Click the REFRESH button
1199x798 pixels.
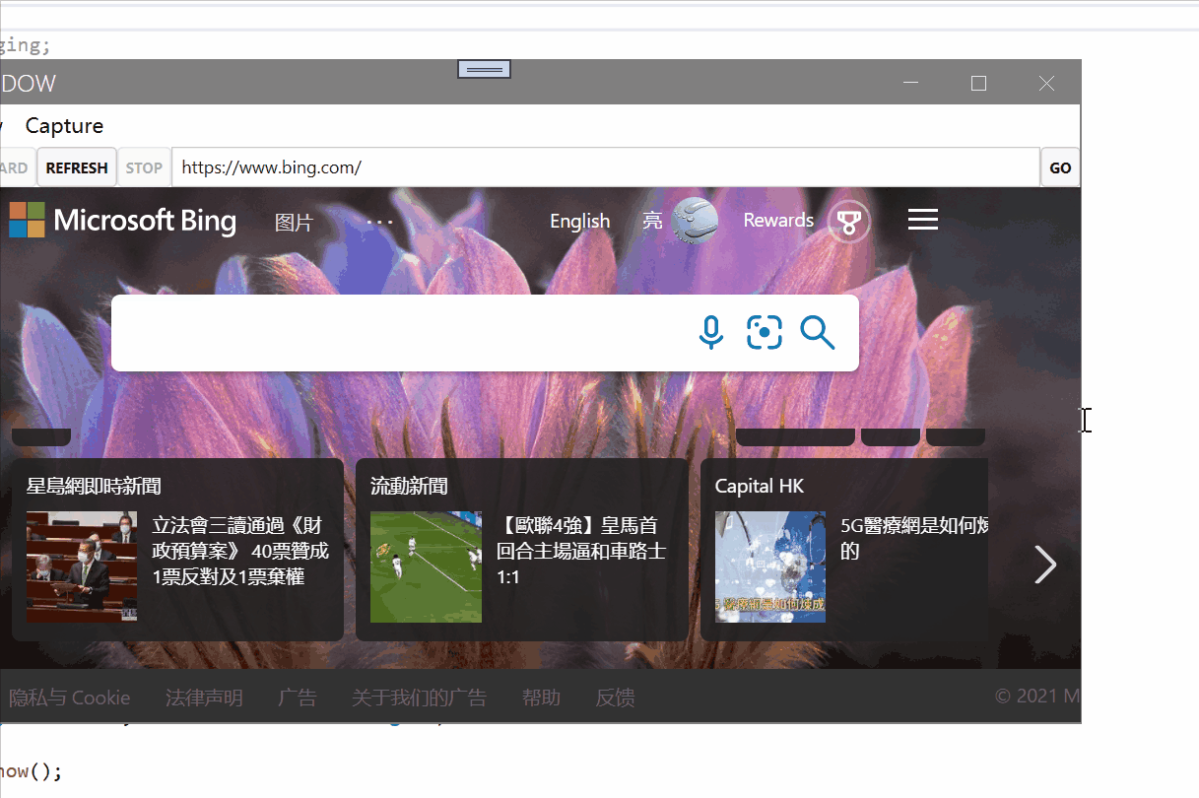pos(77,167)
